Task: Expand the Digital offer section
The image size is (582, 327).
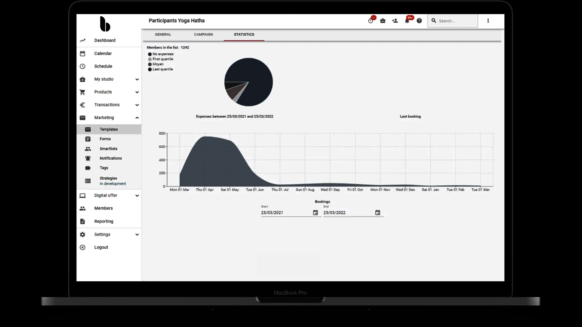Action: [137, 196]
